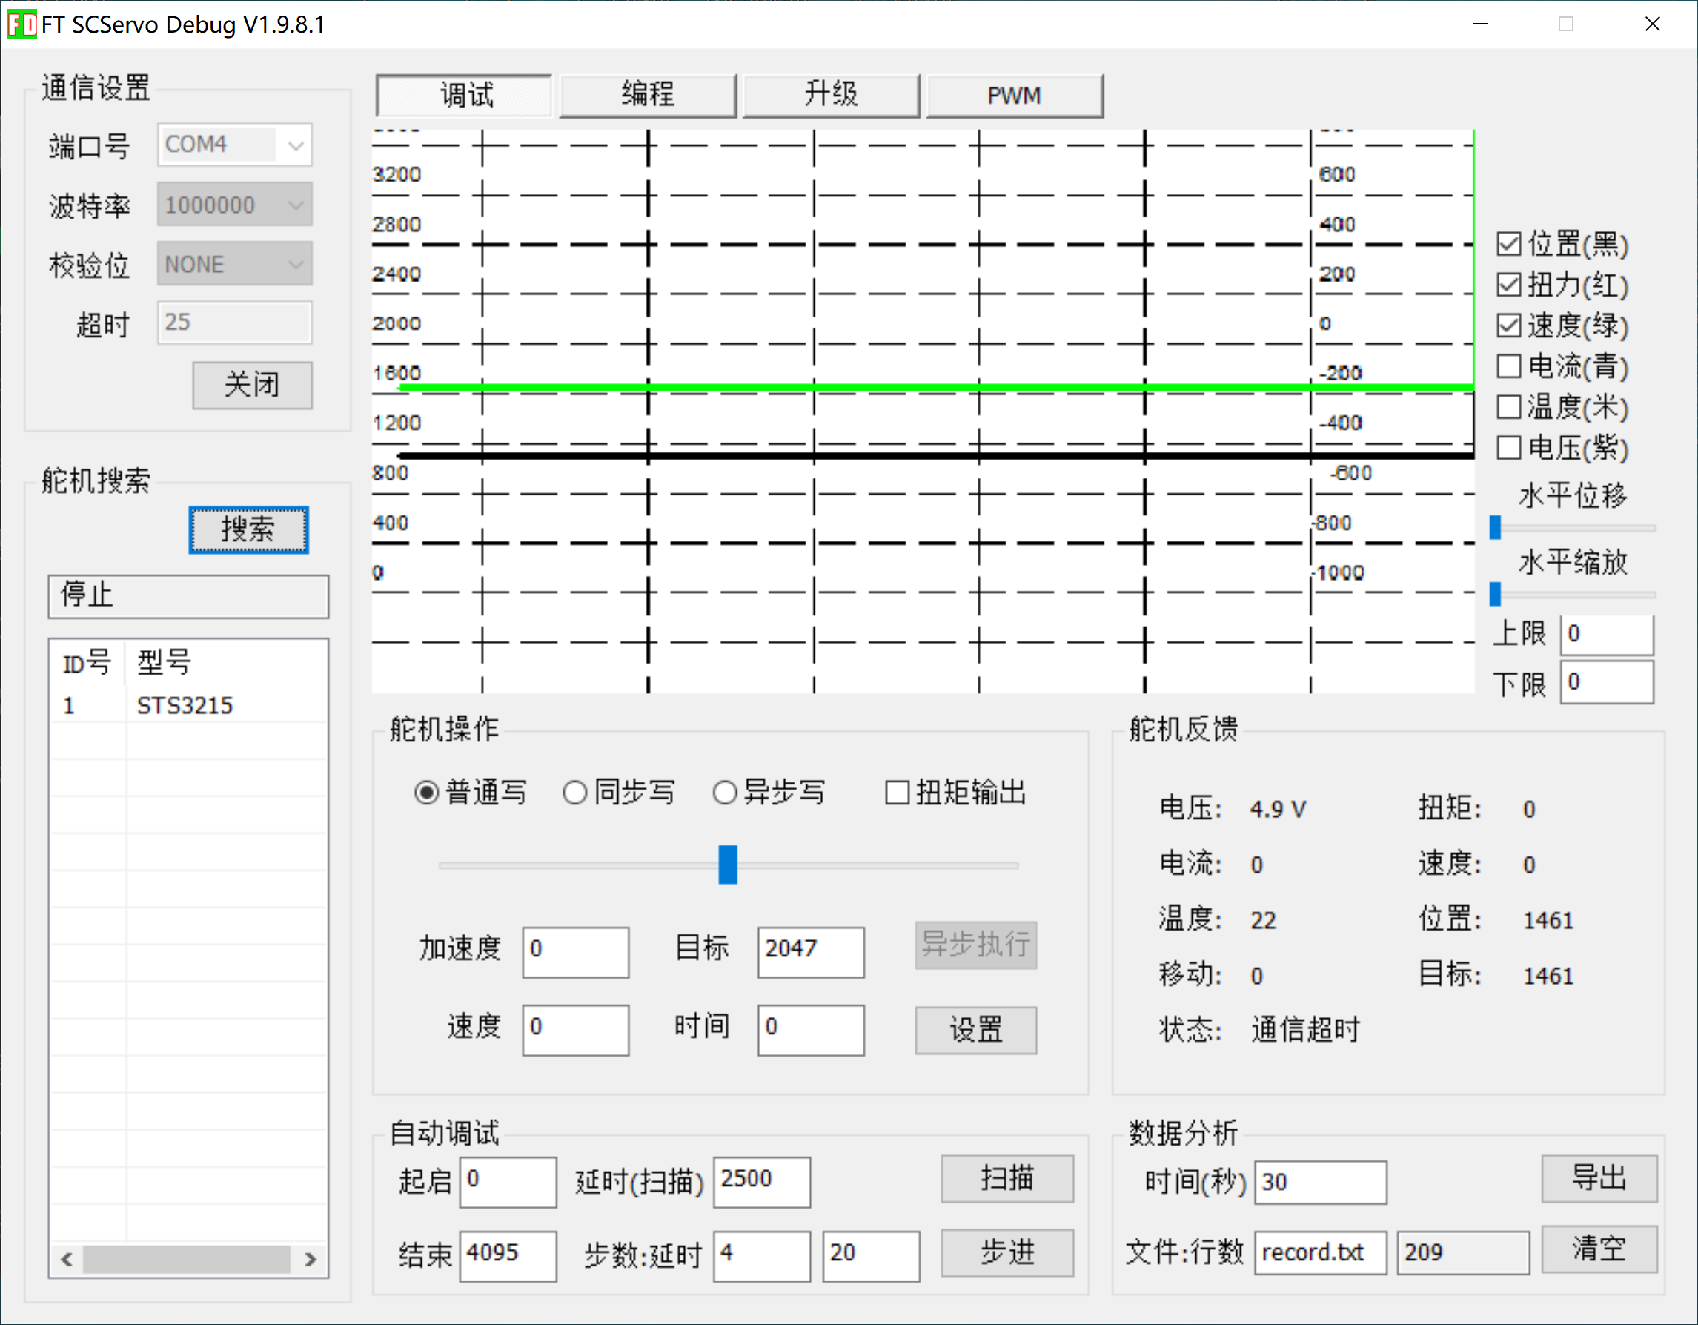
Task: Enable the 扭矩输出 checkbox
Action: click(x=898, y=793)
